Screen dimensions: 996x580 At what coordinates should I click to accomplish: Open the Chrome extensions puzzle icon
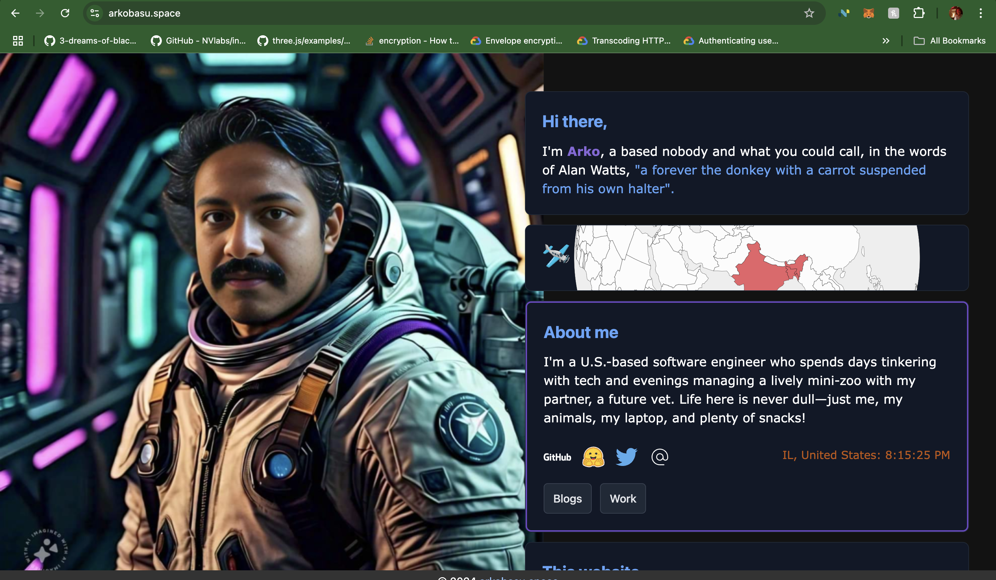pos(919,13)
